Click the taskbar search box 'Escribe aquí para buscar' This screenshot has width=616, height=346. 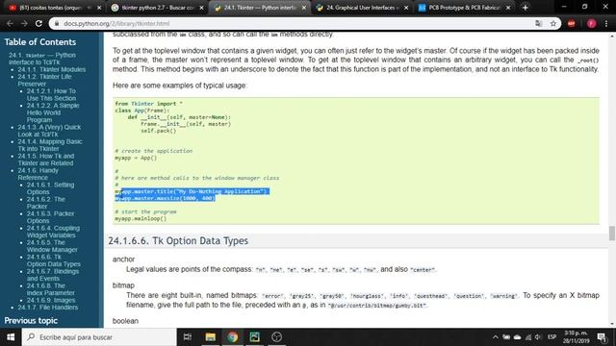coord(99,337)
